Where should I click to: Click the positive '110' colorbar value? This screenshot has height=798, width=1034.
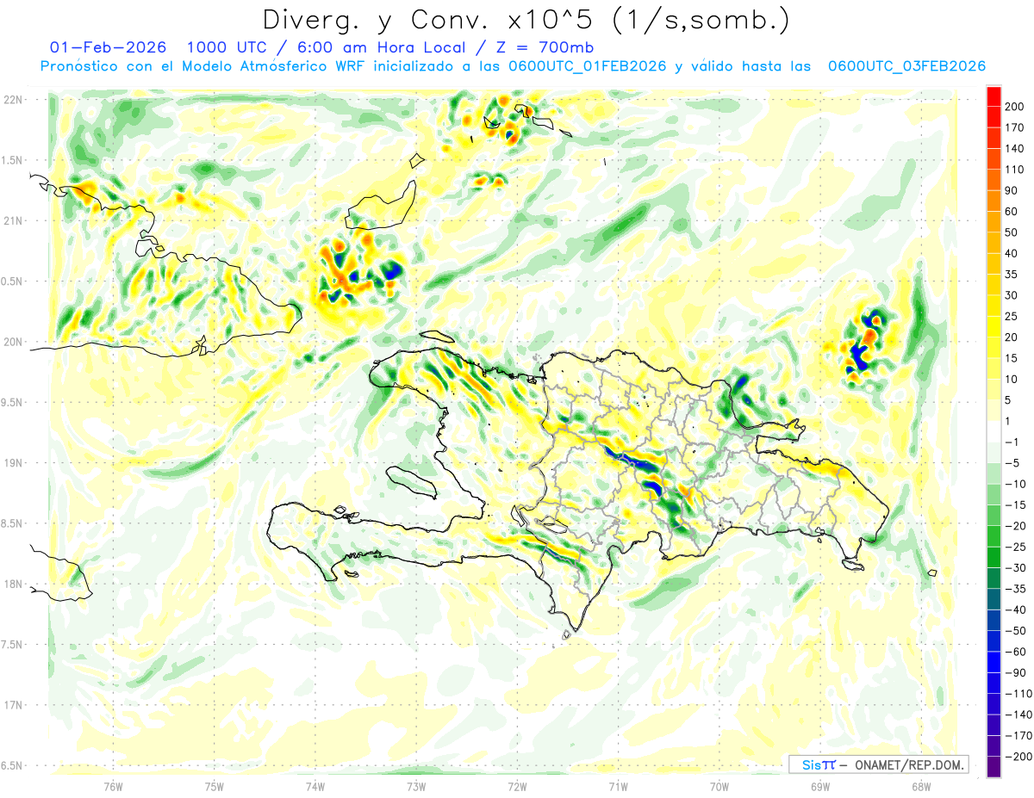[x=1015, y=170]
